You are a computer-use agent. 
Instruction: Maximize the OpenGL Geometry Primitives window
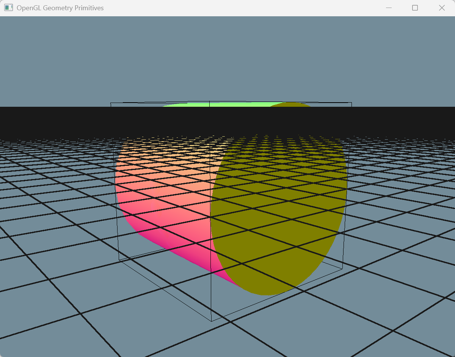point(415,8)
